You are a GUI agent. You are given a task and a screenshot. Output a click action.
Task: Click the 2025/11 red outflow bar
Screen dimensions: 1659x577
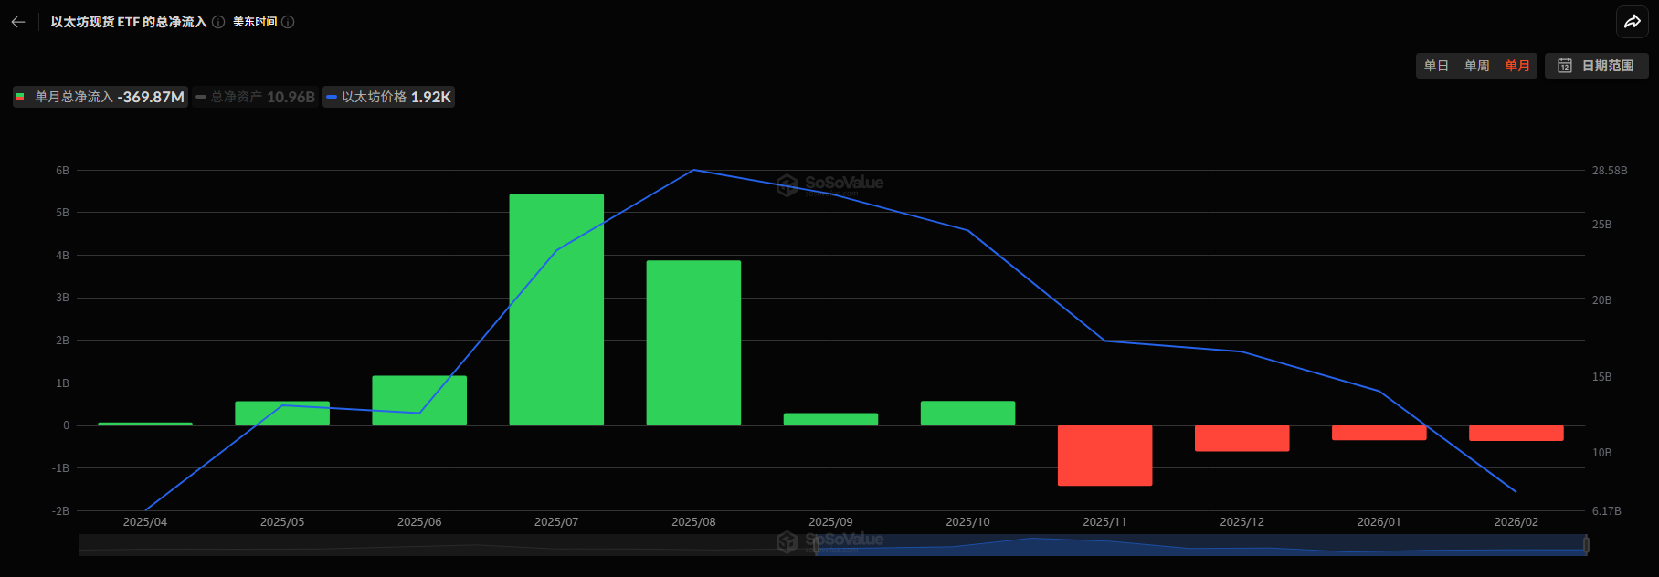[1104, 456]
